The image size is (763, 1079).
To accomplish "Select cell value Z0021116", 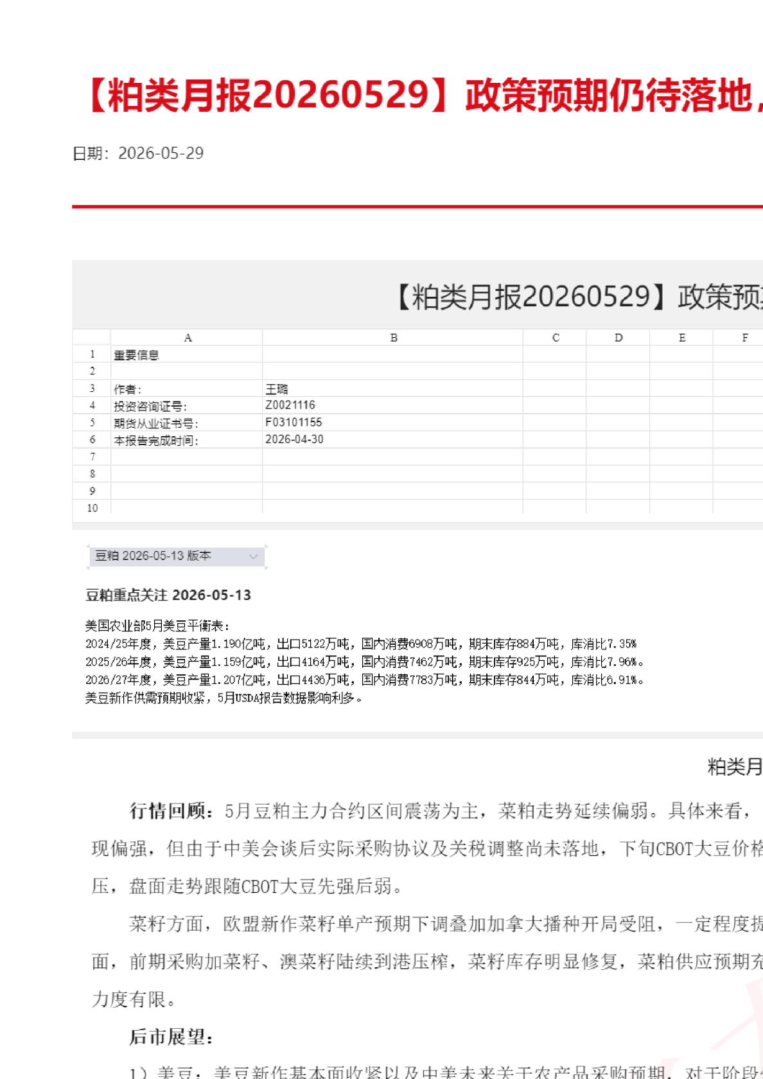I will coord(392,405).
